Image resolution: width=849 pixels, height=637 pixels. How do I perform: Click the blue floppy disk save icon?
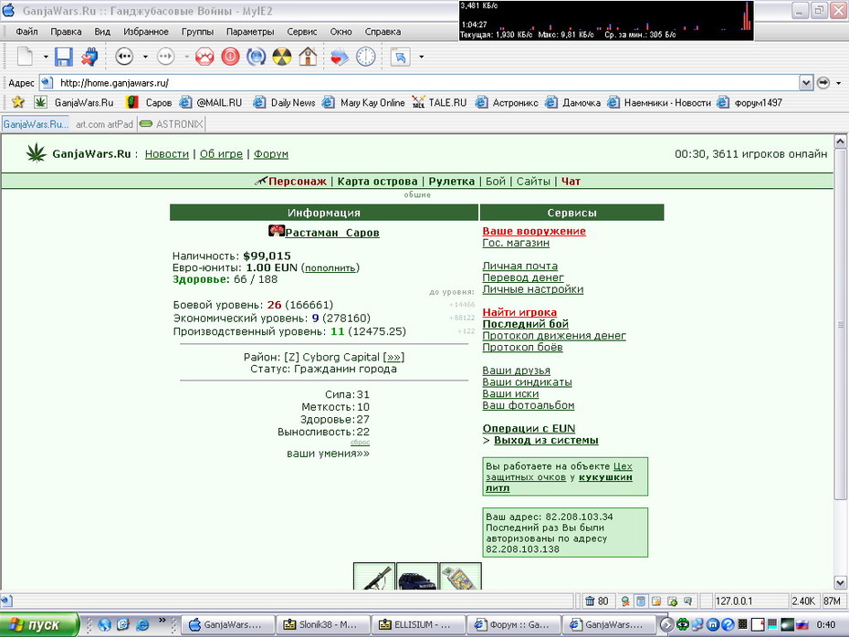pos(63,57)
